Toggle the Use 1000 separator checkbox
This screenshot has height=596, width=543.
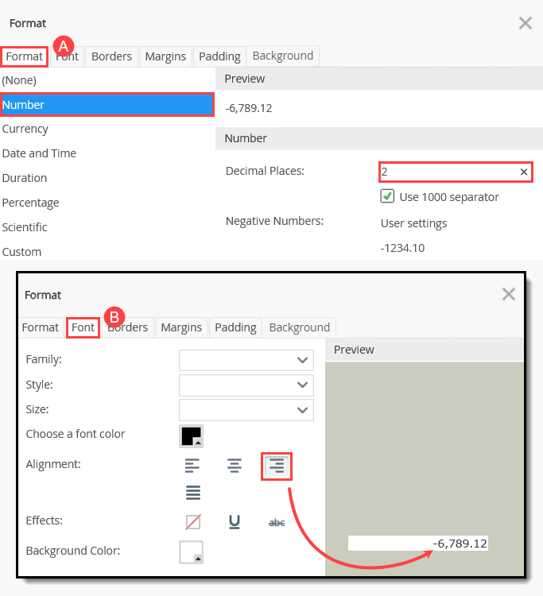pos(387,196)
